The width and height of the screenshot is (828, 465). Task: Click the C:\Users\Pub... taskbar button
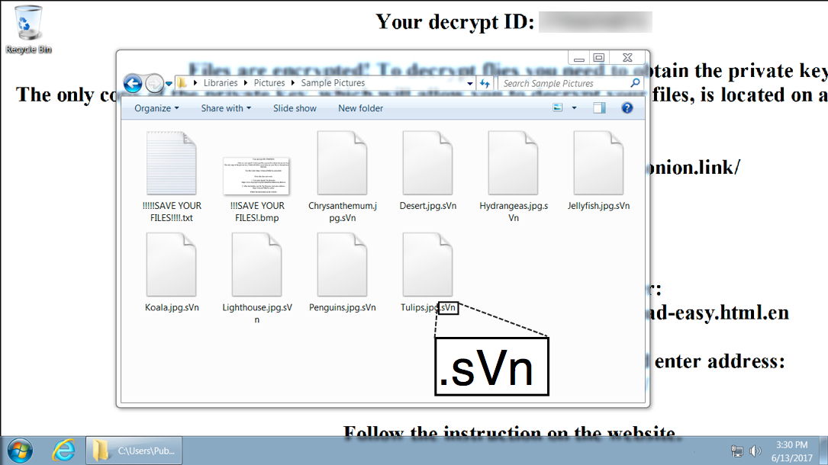pos(134,451)
